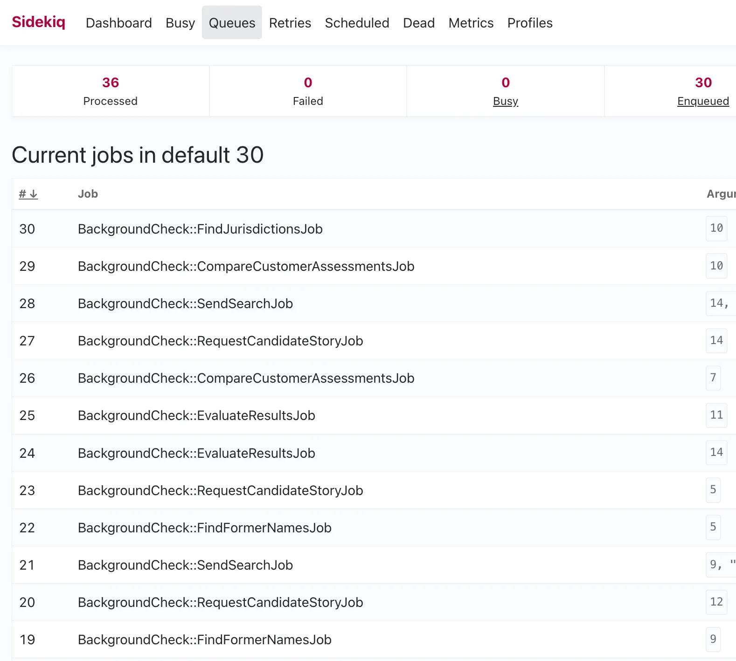Click the Sidekiq logo link
Image resolution: width=736 pixels, height=661 pixels.
(x=39, y=22)
